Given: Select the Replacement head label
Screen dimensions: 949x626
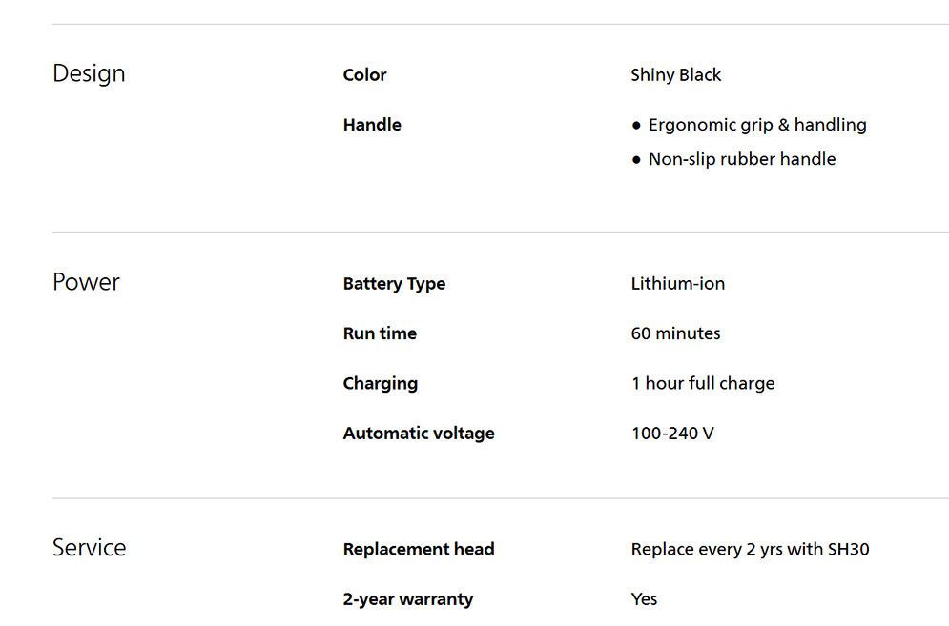Looking at the screenshot, I should pyautogui.click(x=418, y=550).
